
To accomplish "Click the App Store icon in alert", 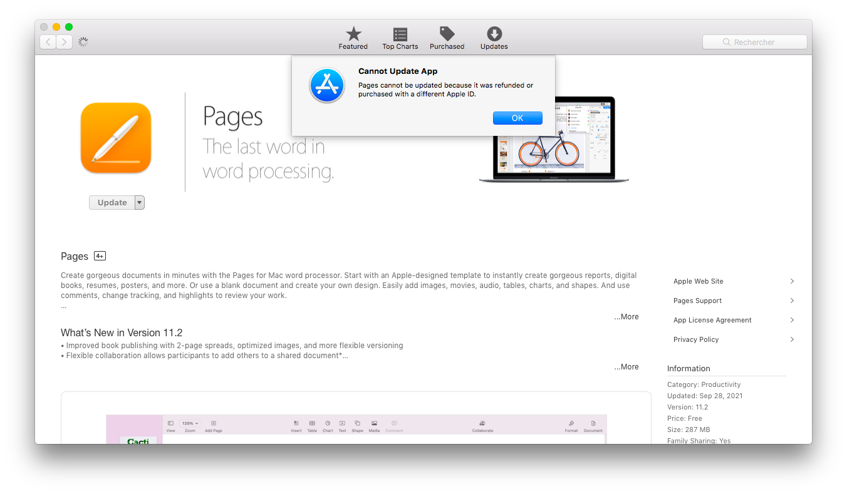I will pos(327,85).
